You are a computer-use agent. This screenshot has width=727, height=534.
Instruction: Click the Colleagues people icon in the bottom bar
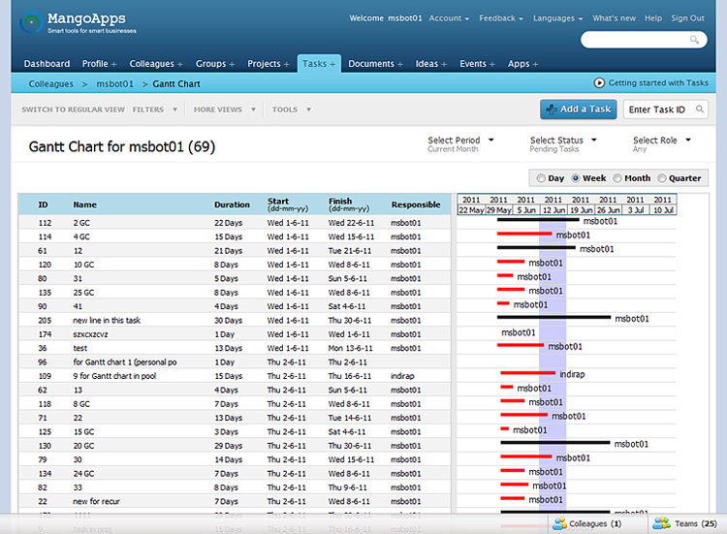(559, 523)
